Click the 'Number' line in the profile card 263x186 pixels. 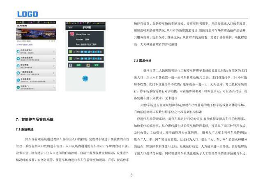82,39
